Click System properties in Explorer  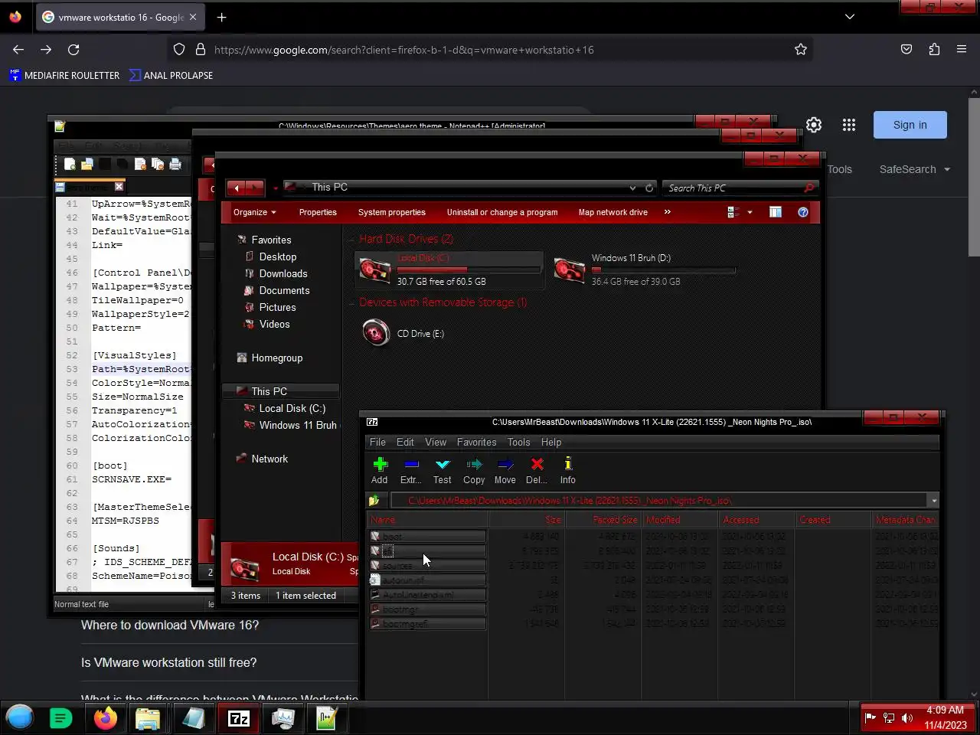point(392,212)
